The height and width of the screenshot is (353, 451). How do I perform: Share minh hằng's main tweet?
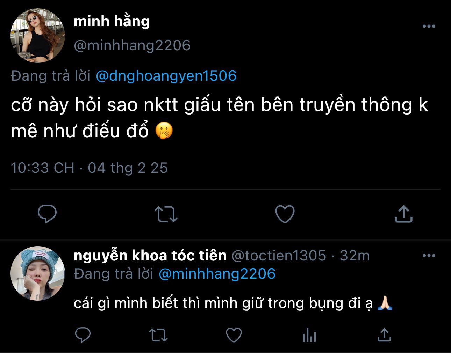click(404, 214)
